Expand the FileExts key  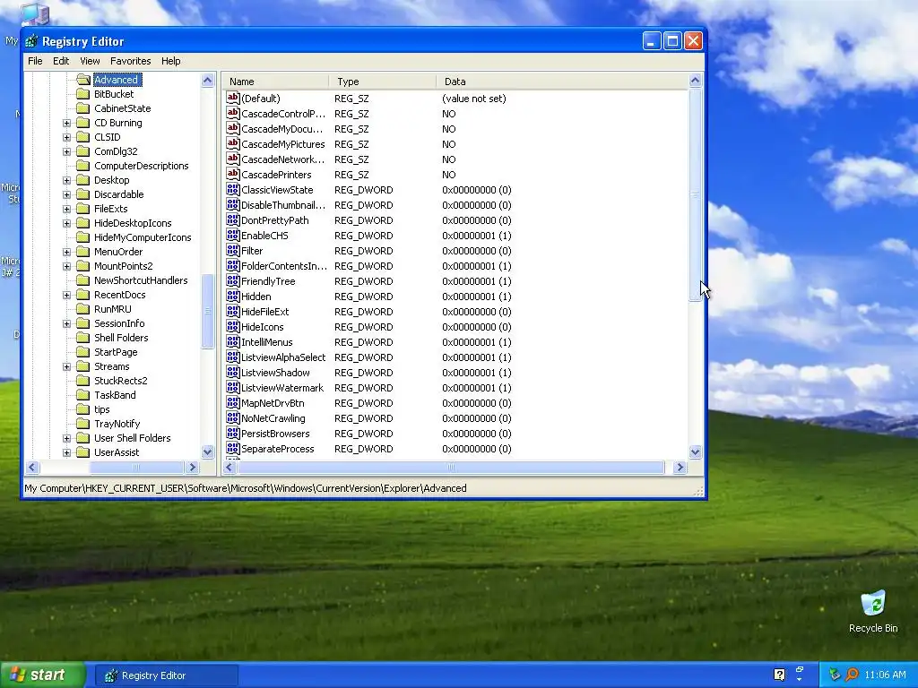click(66, 209)
